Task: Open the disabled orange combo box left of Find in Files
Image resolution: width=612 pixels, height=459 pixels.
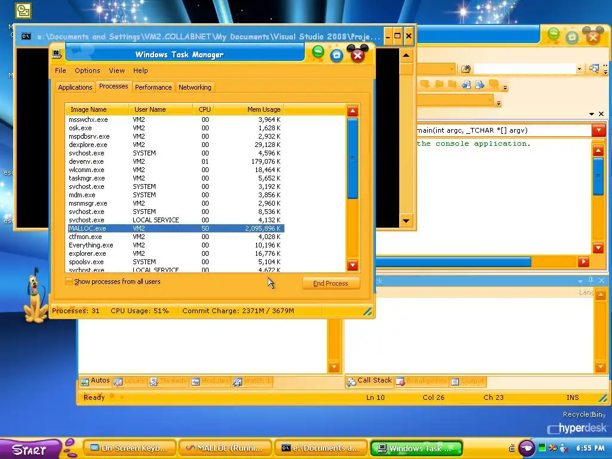Action: coord(435,69)
